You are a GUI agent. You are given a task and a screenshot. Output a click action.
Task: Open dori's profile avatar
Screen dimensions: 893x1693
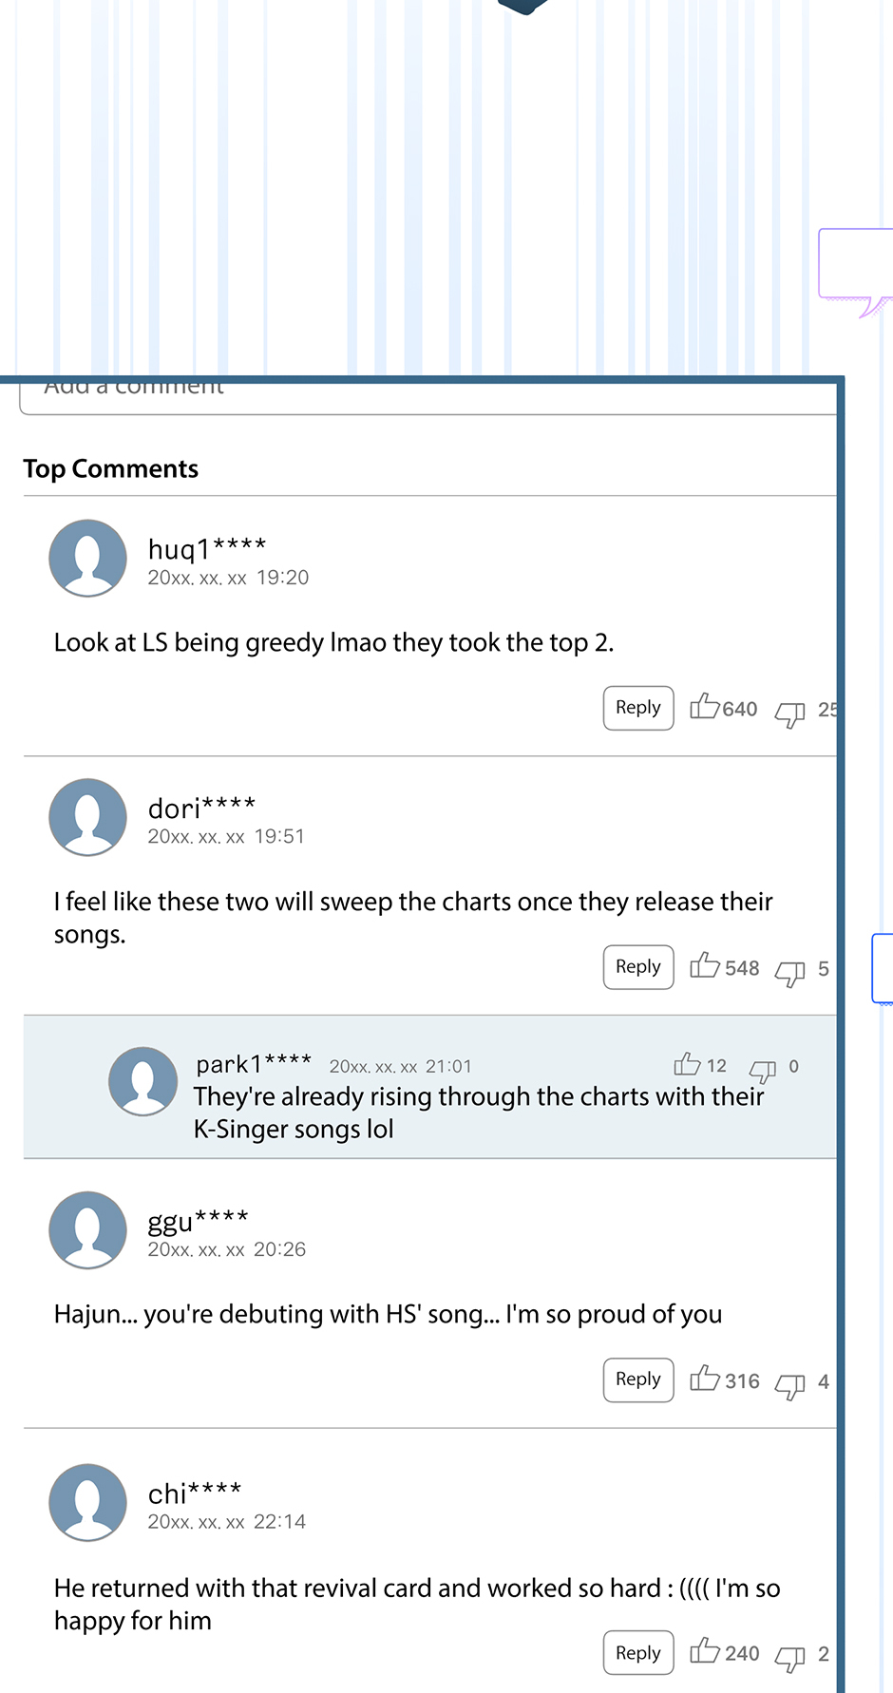(87, 817)
